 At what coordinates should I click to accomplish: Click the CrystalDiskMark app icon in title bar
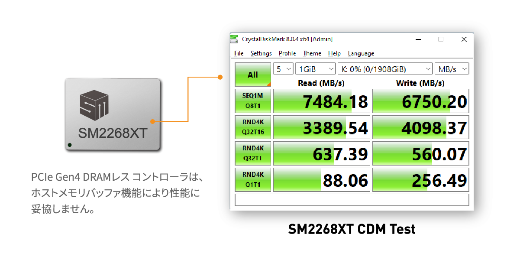(x=234, y=39)
